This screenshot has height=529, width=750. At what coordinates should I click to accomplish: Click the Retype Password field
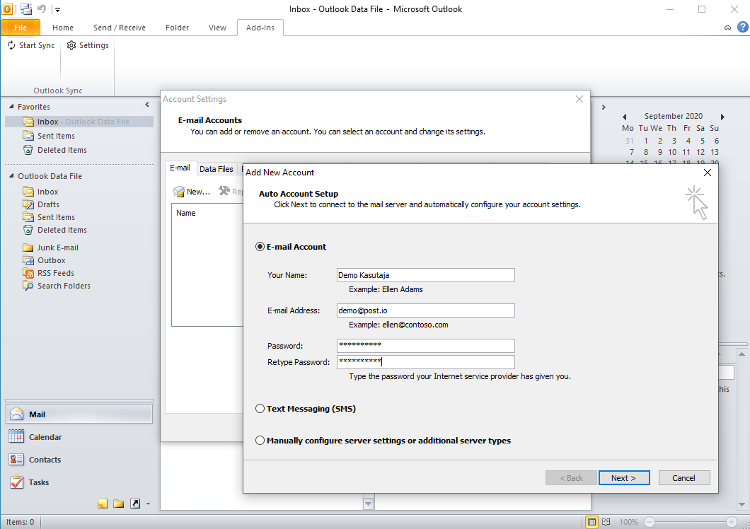coord(426,361)
